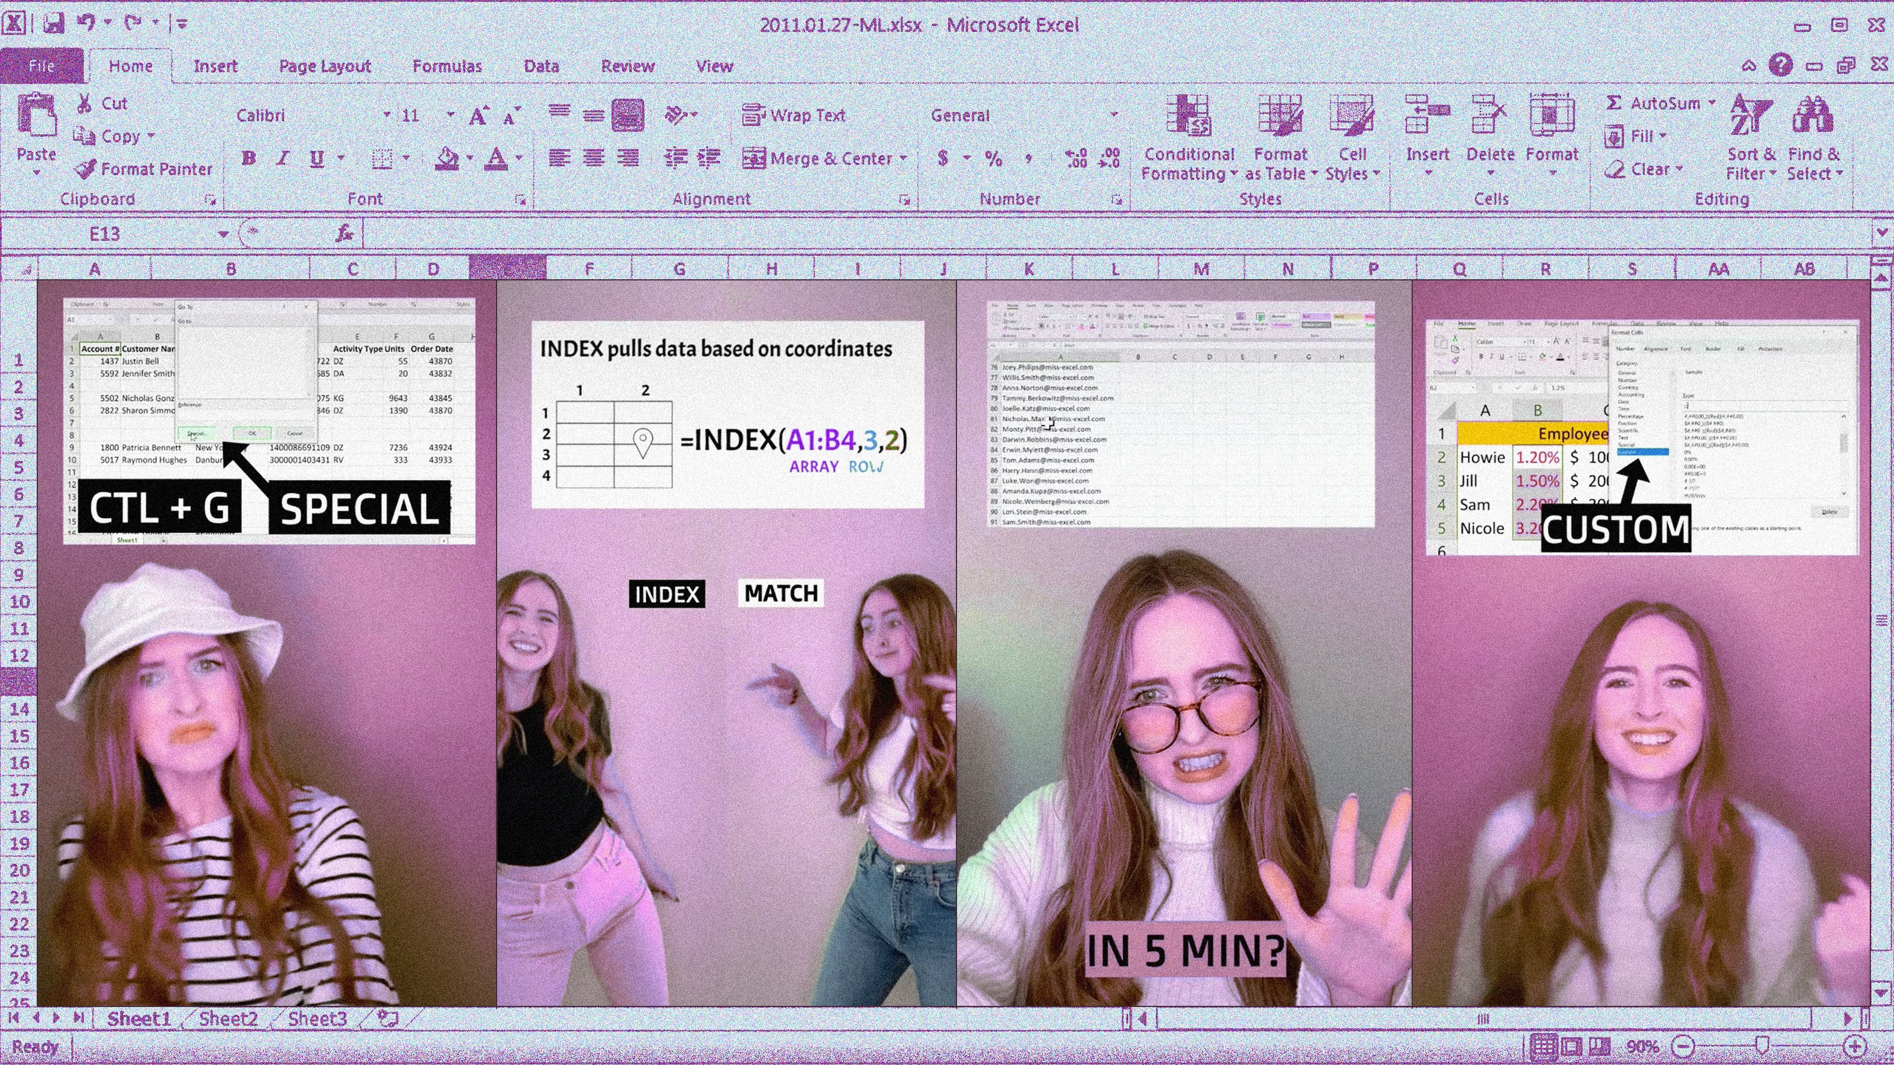
Task: Open the Name Box dropdown arrow
Action: pyautogui.click(x=223, y=234)
